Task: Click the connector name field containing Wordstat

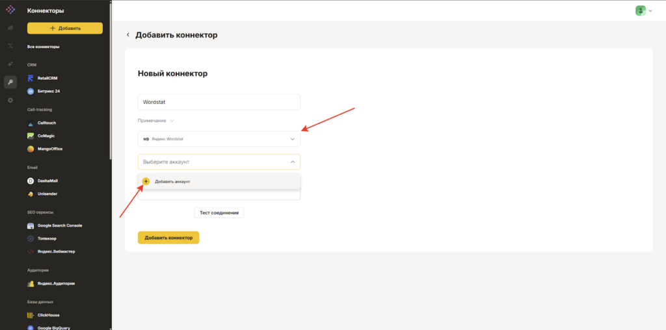Action: 219,102
